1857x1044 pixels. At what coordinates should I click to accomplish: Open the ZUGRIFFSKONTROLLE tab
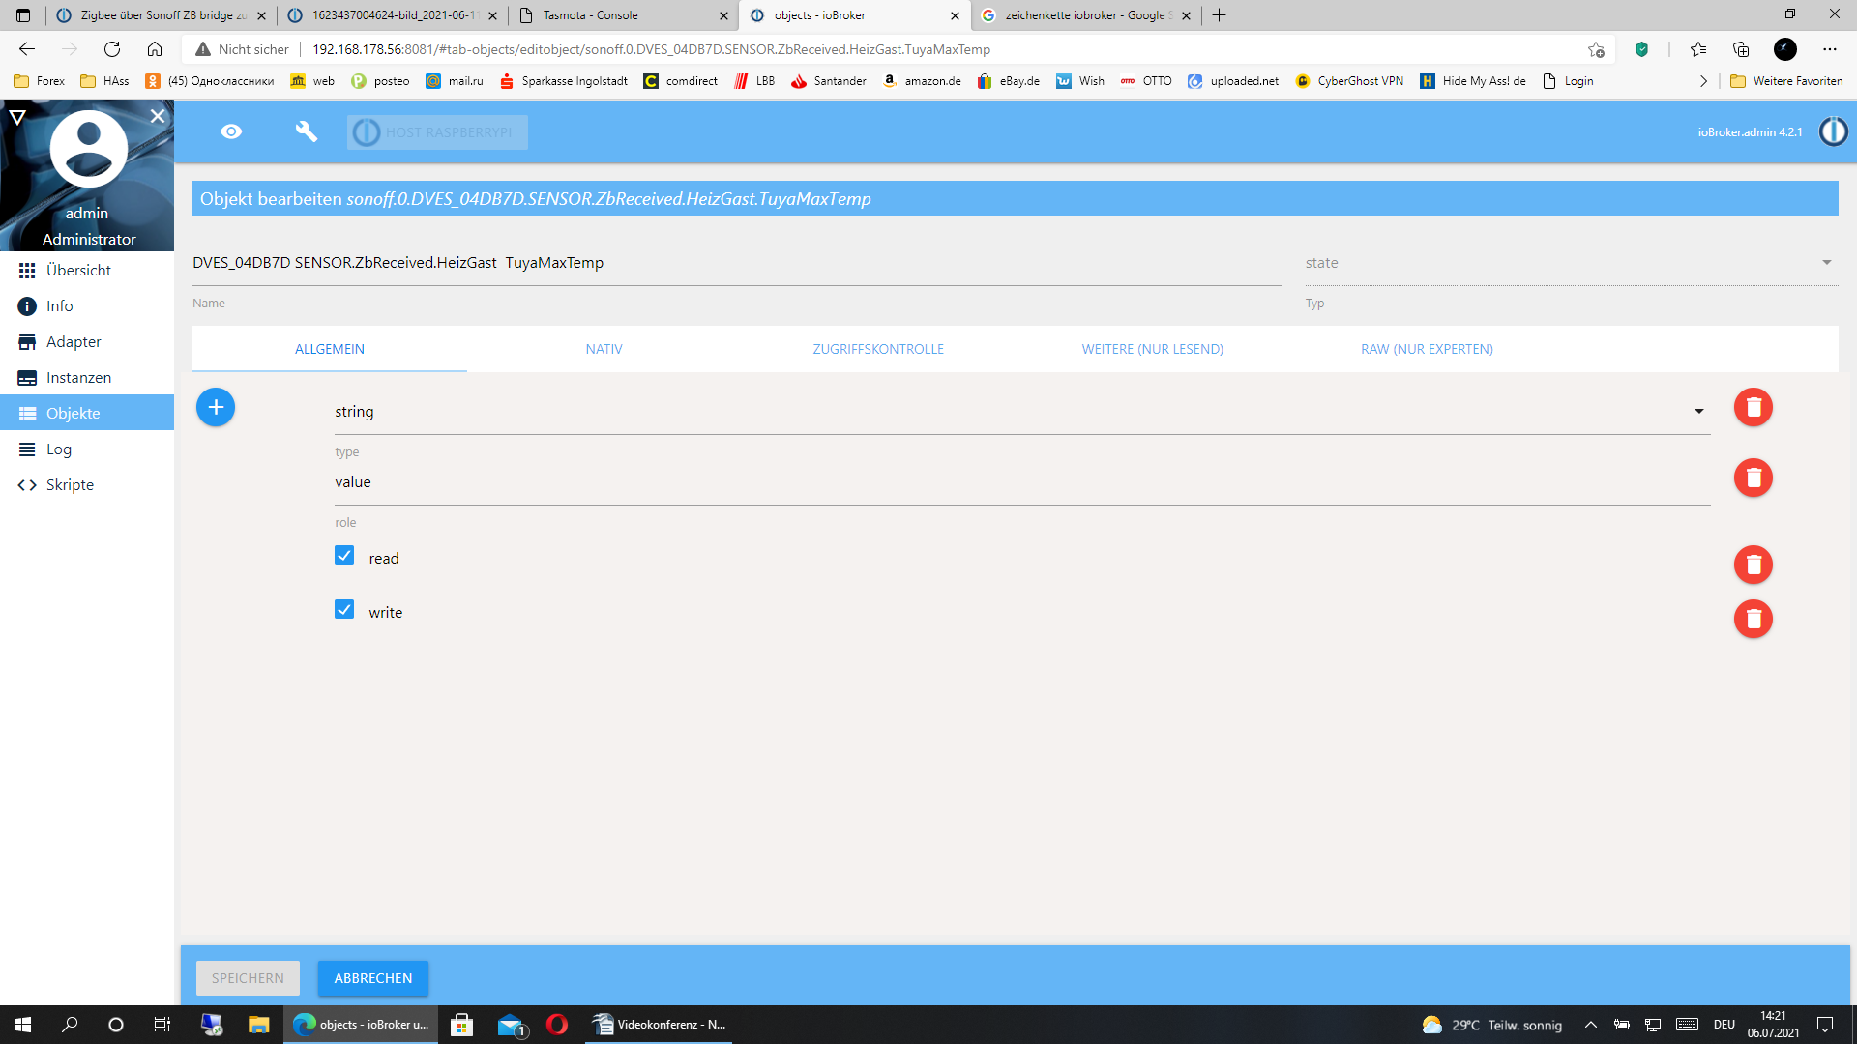click(877, 349)
